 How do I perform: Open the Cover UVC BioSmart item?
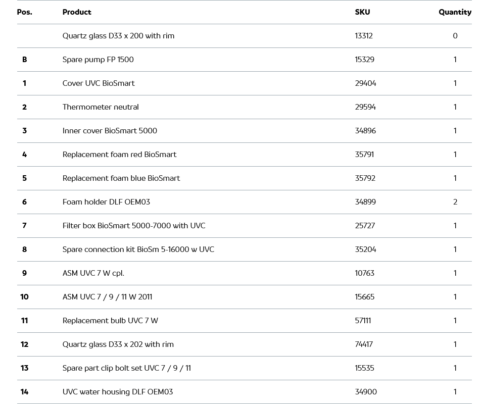[x=99, y=83]
